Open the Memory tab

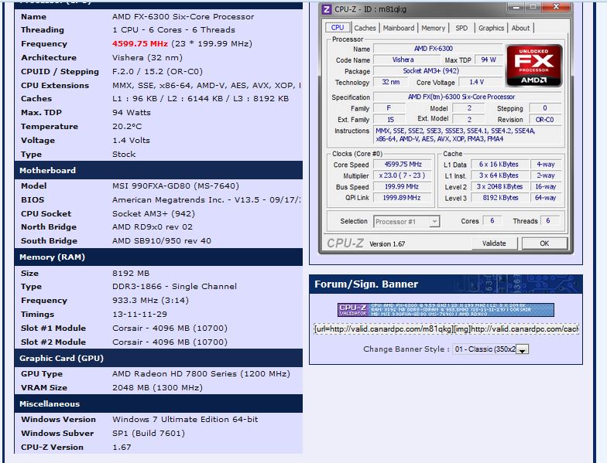coord(433,28)
